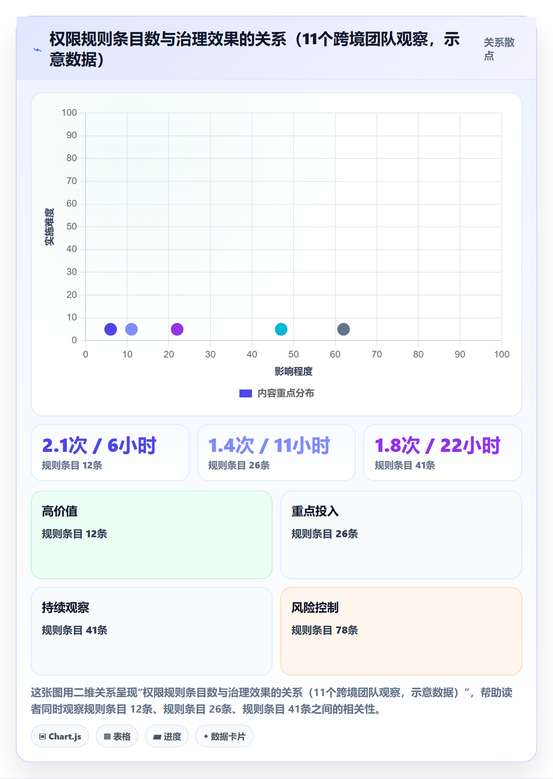The width and height of the screenshot is (553, 779).
Task: Click 规则条目 78条 in the 风险控制 card
Action: point(325,630)
